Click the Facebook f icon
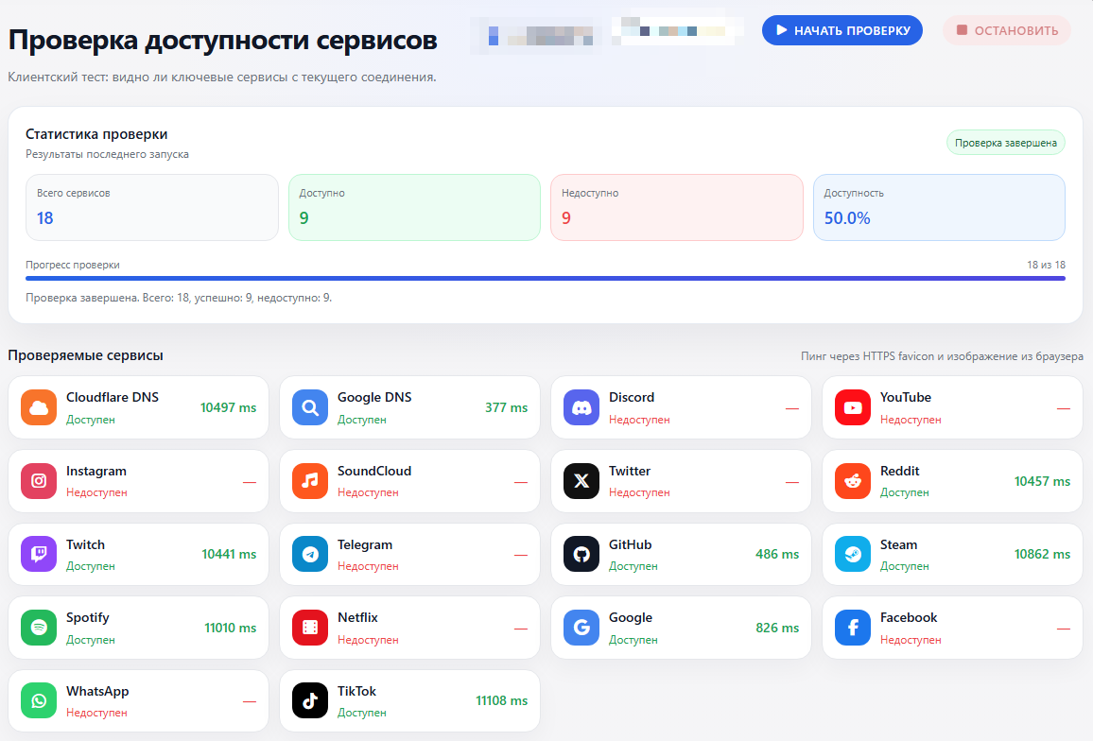1093x741 pixels. click(x=853, y=628)
